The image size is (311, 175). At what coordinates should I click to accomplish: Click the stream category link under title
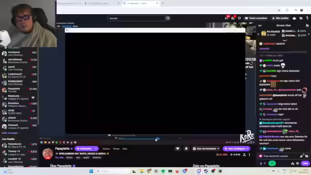(x=59, y=157)
